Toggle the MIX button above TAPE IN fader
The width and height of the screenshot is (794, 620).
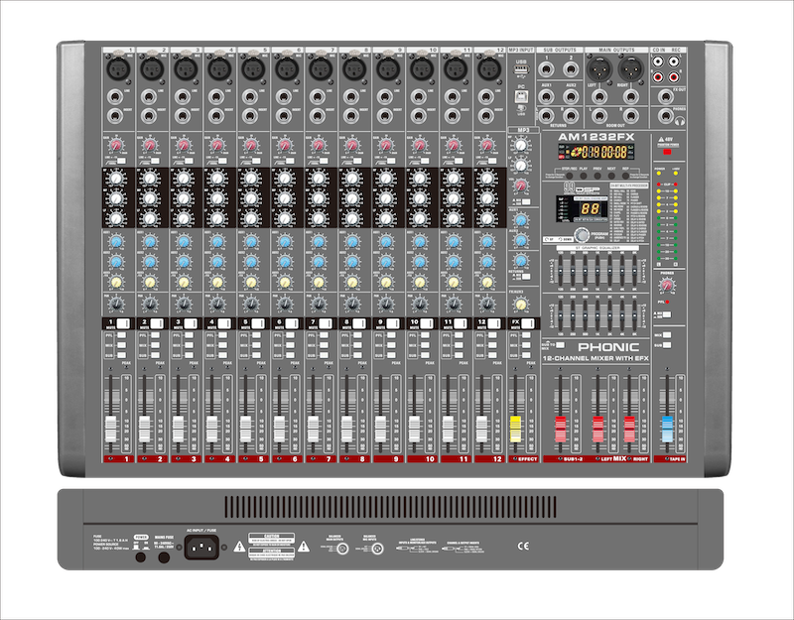tap(667, 335)
